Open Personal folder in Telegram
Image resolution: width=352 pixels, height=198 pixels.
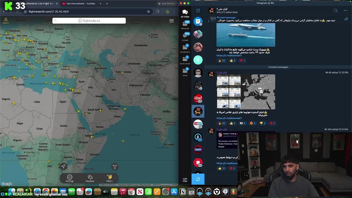tap(185, 25)
